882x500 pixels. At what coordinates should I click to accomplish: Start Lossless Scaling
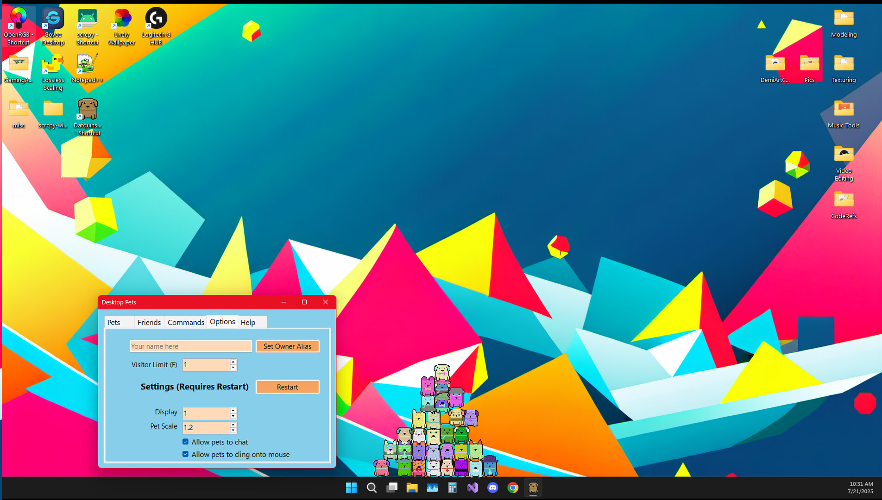click(52, 64)
